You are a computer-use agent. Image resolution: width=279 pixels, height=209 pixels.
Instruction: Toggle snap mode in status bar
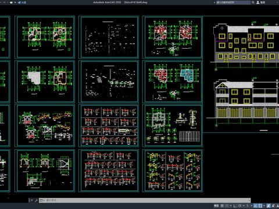tap(227, 206)
